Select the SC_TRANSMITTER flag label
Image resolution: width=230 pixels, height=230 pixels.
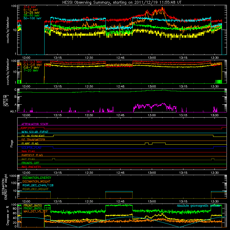pos(33,139)
